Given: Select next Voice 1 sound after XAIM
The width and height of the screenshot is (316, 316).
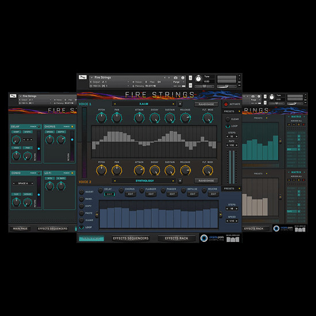Looking at the screenshot, I should click(173, 104).
